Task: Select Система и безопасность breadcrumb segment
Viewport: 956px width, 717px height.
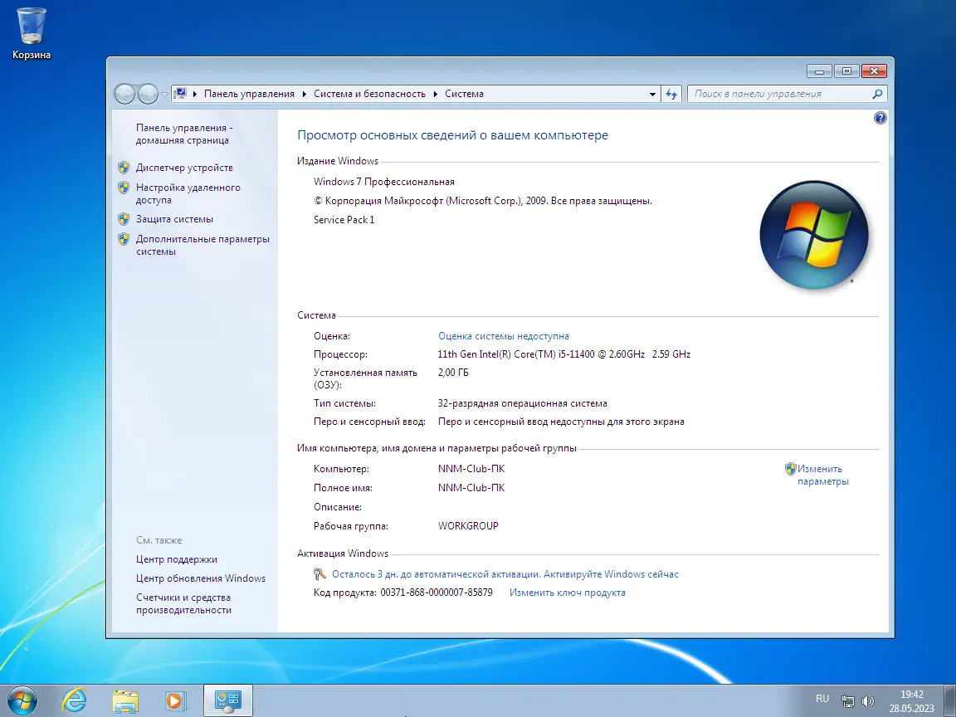Action: (x=369, y=94)
